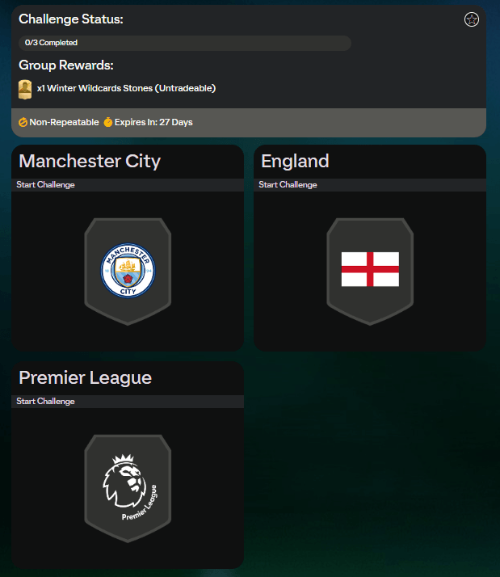
Task: Start Challenge under Manchester City
Action: [x=45, y=185]
